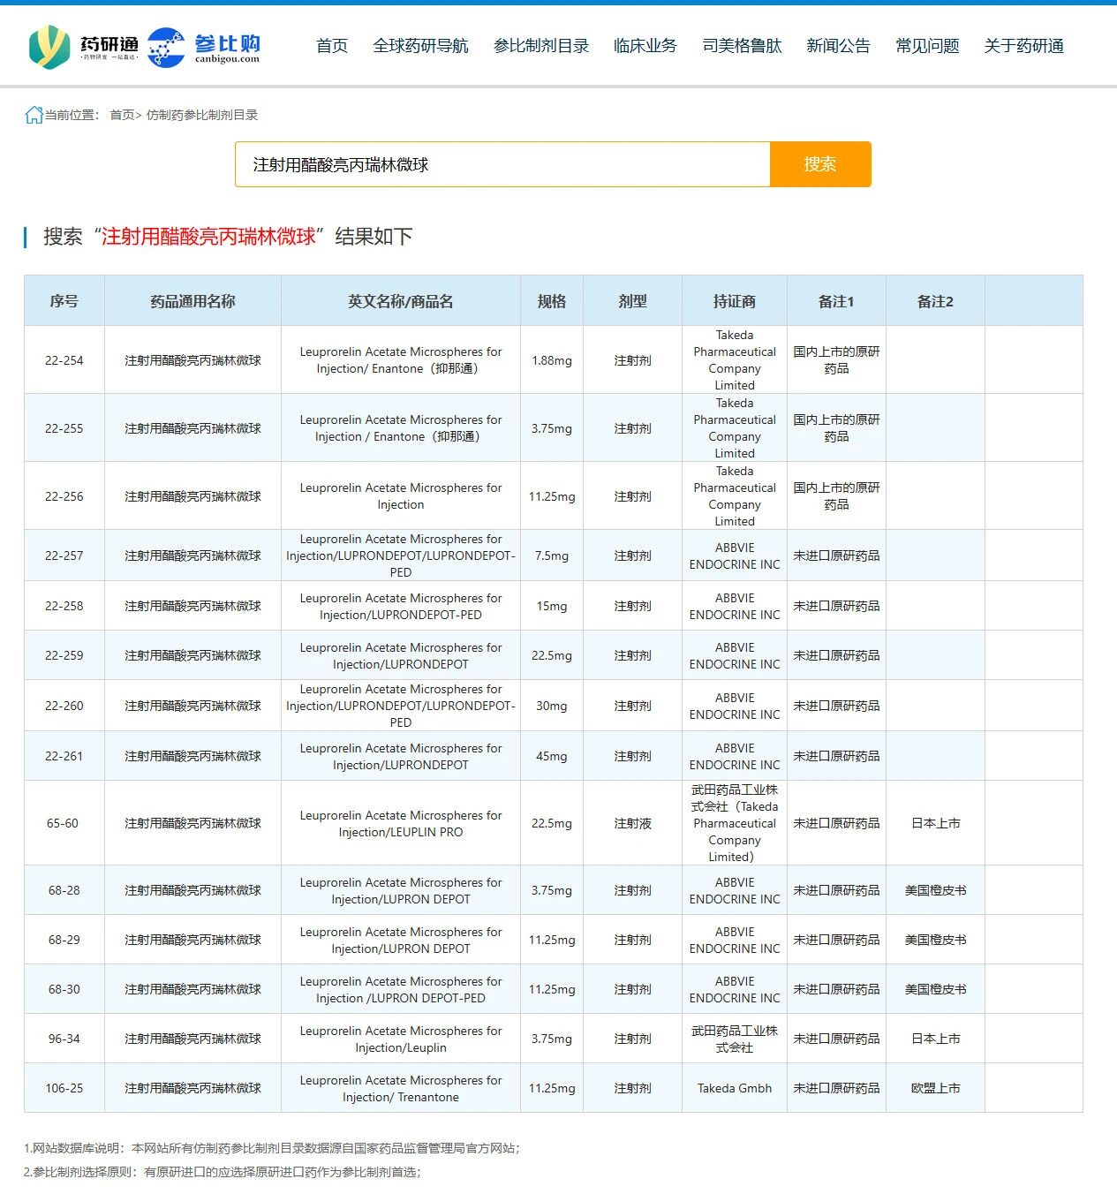This screenshot has height=1194, width=1117.
Task: Select the row number 22-259
Action: (x=64, y=655)
